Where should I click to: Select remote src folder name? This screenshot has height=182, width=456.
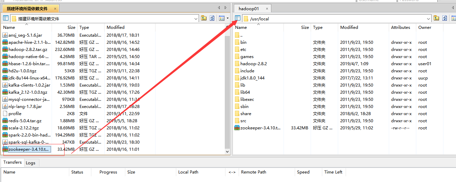click(x=243, y=121)
